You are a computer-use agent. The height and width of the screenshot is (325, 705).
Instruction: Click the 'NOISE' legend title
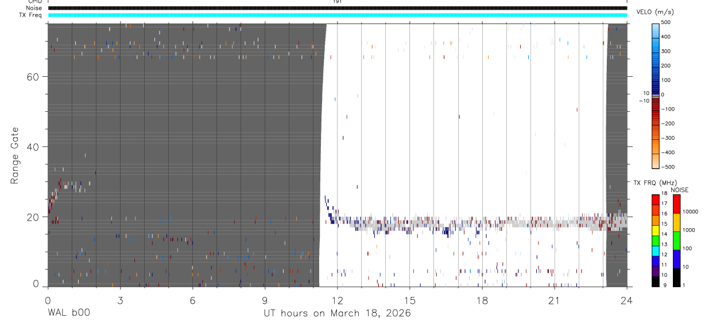[x=680, y=190]
